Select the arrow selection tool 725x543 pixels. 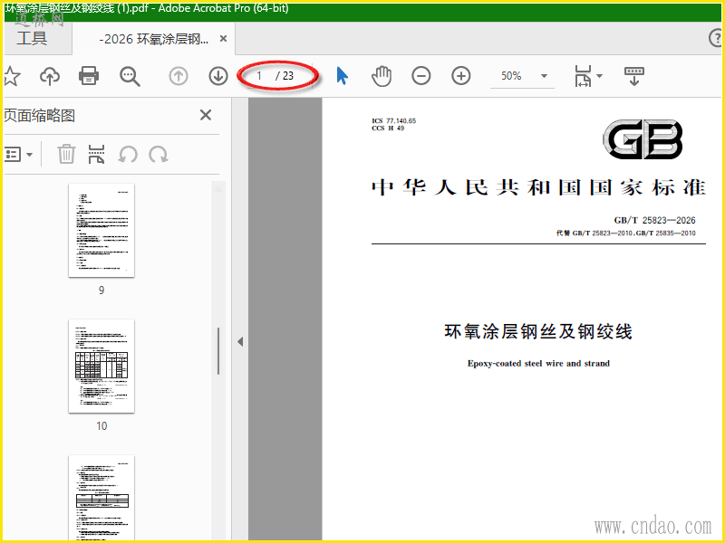pos(342,76)
